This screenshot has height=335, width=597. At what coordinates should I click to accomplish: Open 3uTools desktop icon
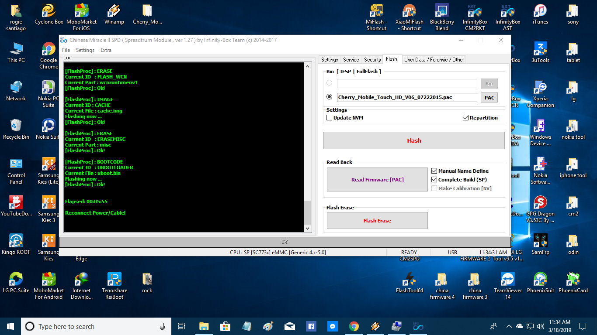(x=540, y=53)
